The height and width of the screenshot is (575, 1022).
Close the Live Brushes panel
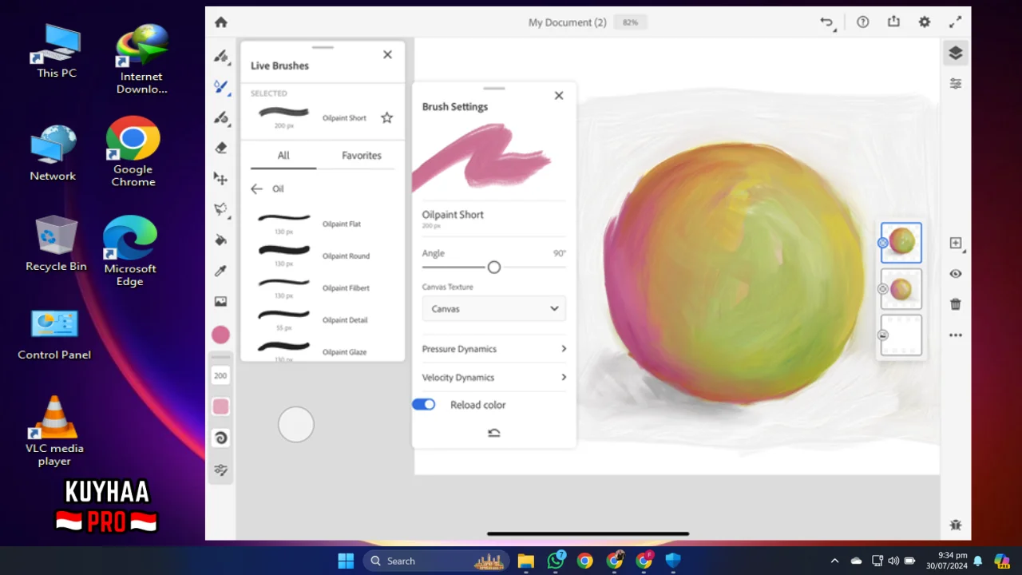click(387, 54)
